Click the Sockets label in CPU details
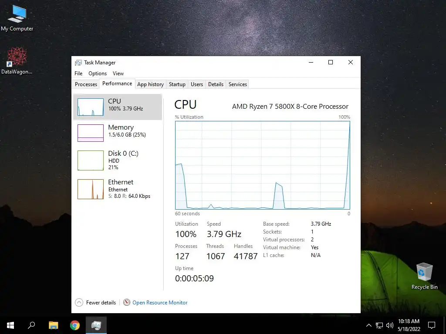 [272, 232]
